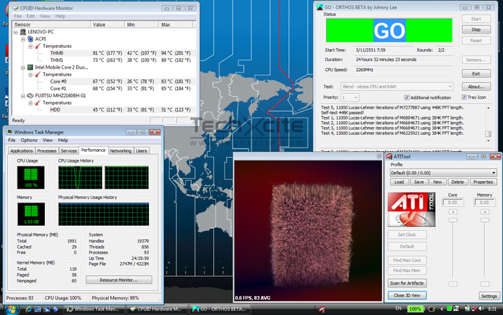This screenshot has width=503, height=315.
Task: Show hidden tray icons arrow
Action: pos(441,309)
